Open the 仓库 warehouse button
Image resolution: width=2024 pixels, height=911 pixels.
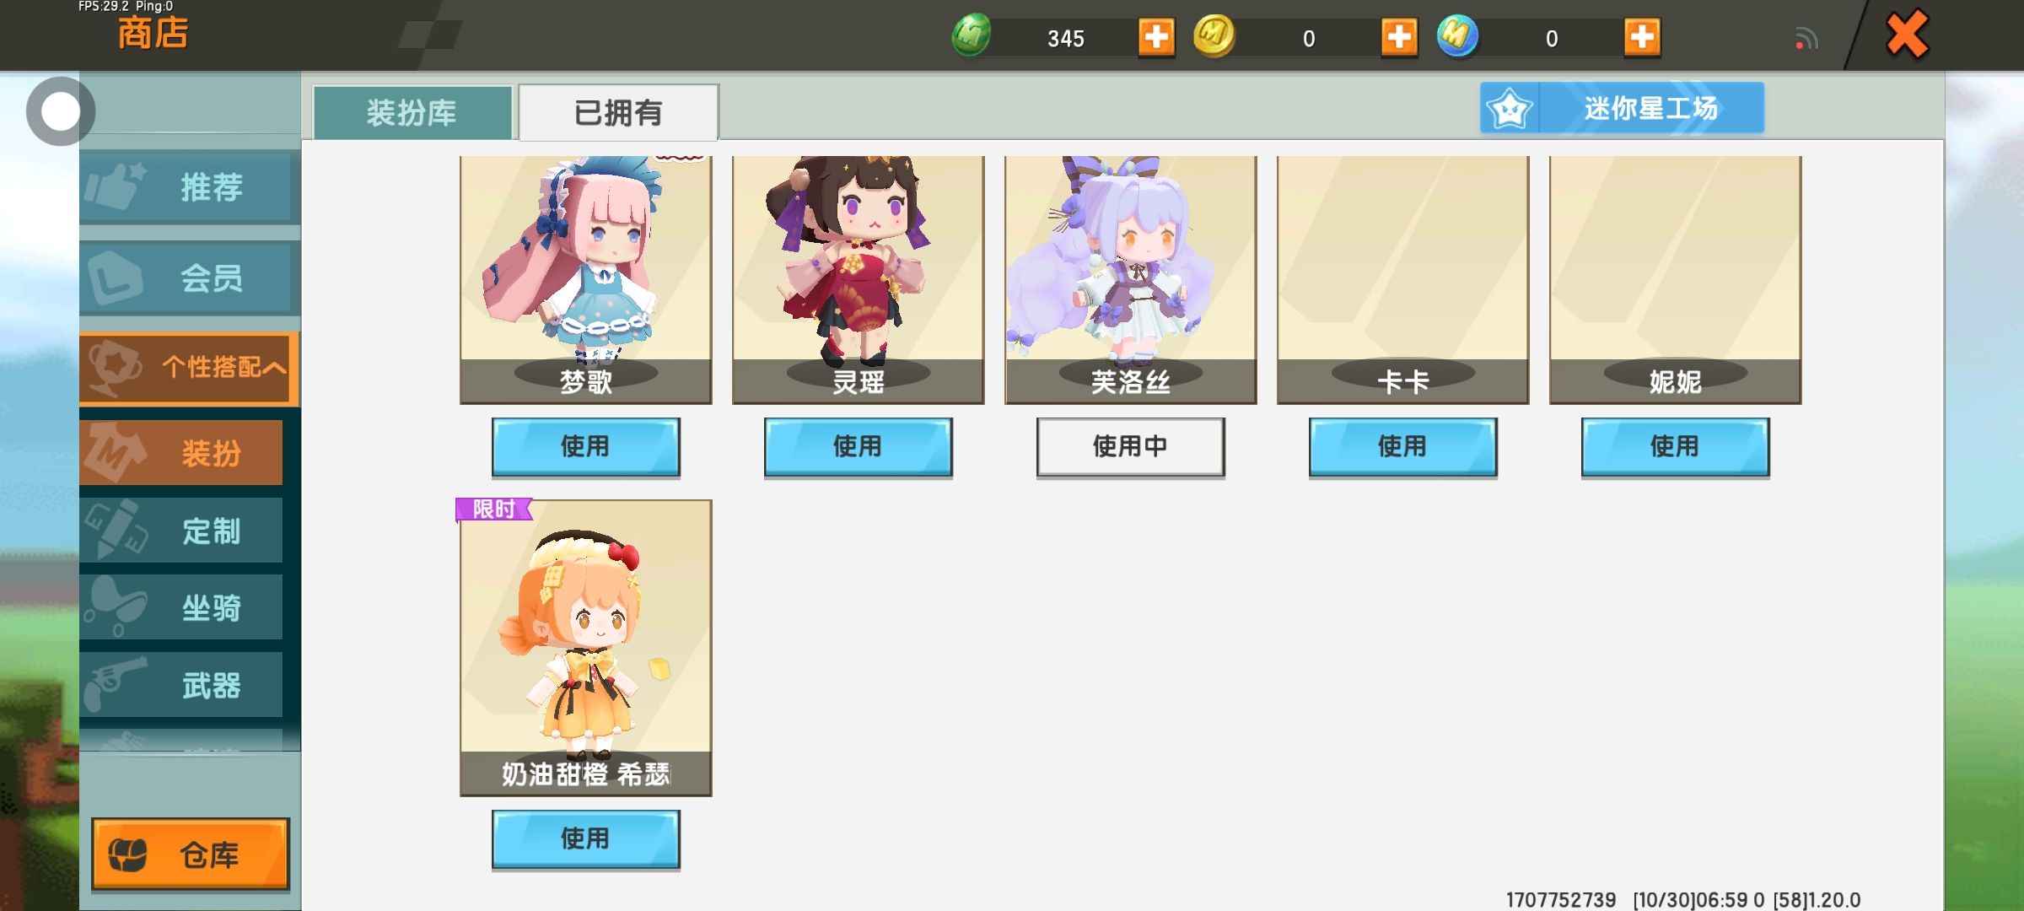[x=191, y=854]
